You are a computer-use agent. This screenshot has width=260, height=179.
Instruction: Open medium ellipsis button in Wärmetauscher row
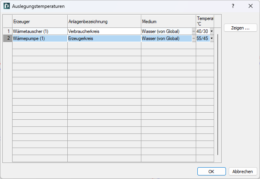coord(194,31)
